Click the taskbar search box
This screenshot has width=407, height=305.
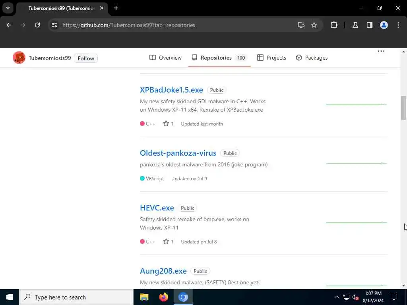76,297
